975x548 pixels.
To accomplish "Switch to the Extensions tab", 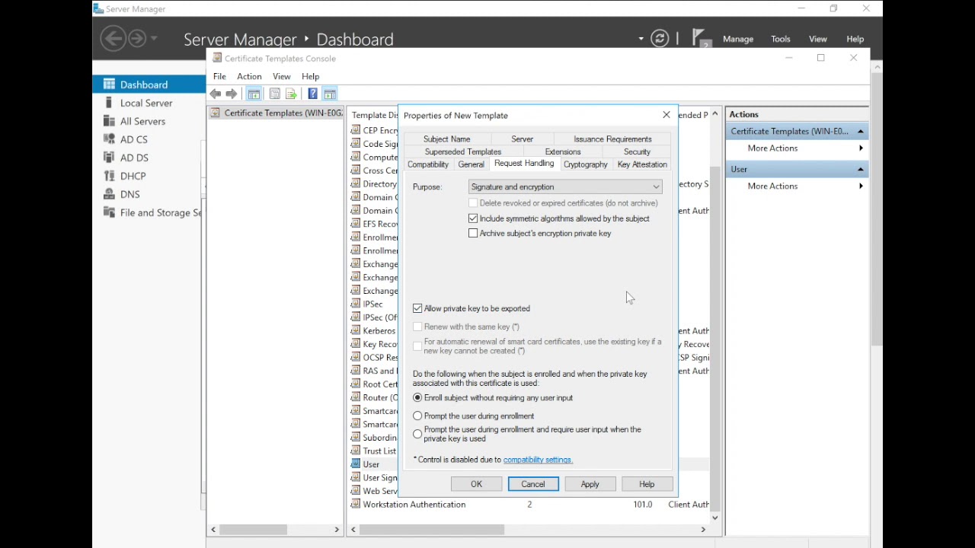I will 563,151.
